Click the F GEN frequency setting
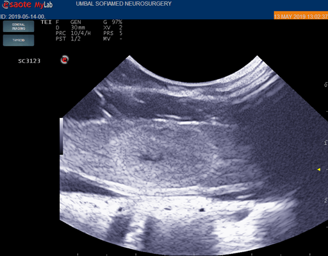This screenshot has height=256, width=328. pyautogui.click(x=69, y=22)
